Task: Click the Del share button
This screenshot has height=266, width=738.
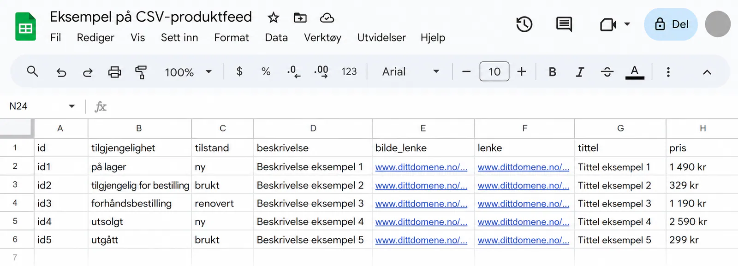Action: pyautogui.click(x=671, y=24)
